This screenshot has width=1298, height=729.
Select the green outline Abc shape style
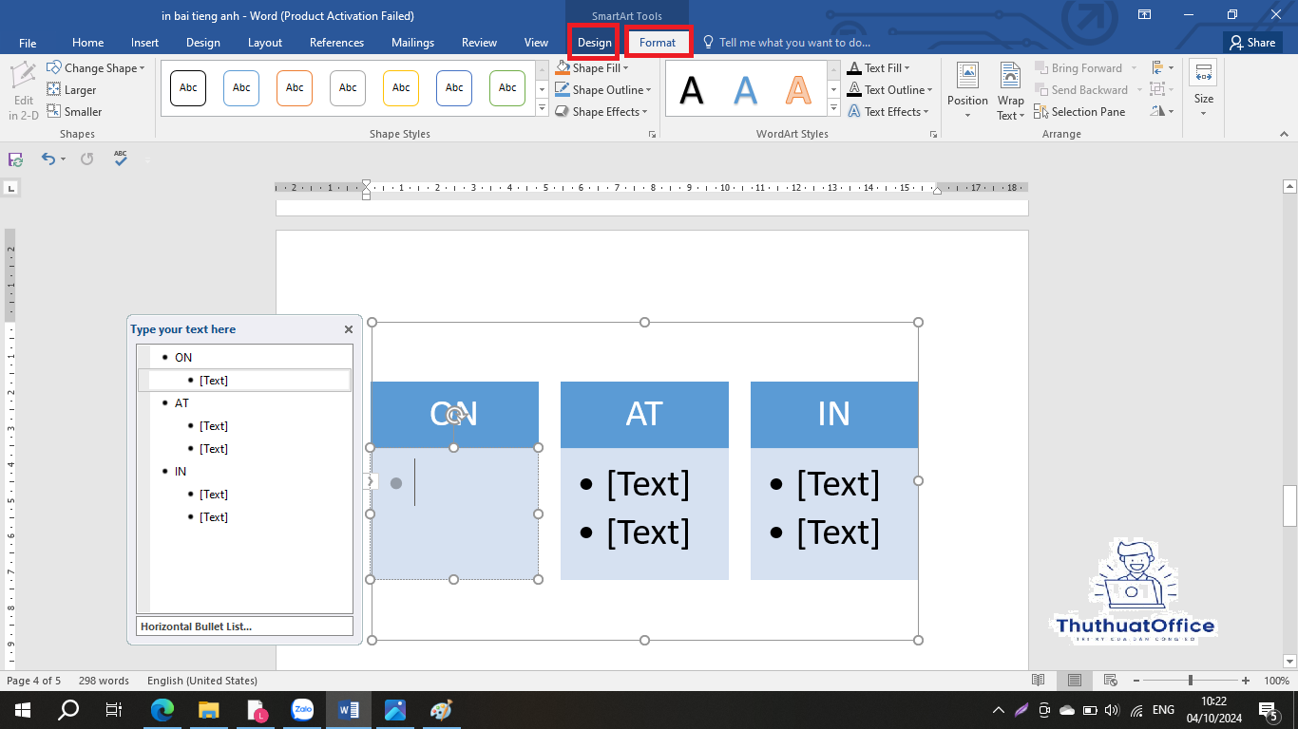(x=507, y=88)
